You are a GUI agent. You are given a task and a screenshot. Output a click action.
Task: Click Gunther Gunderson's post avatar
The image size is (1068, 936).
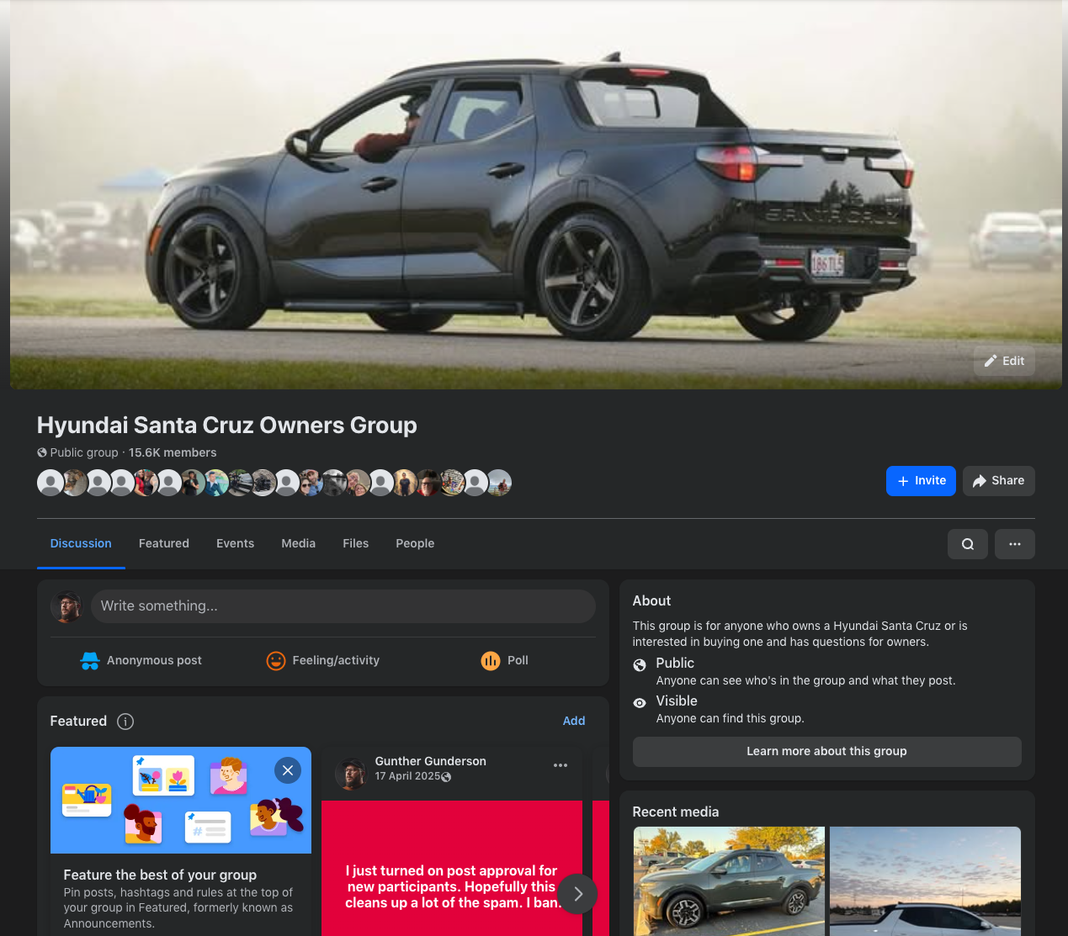(x=351, y=774)
